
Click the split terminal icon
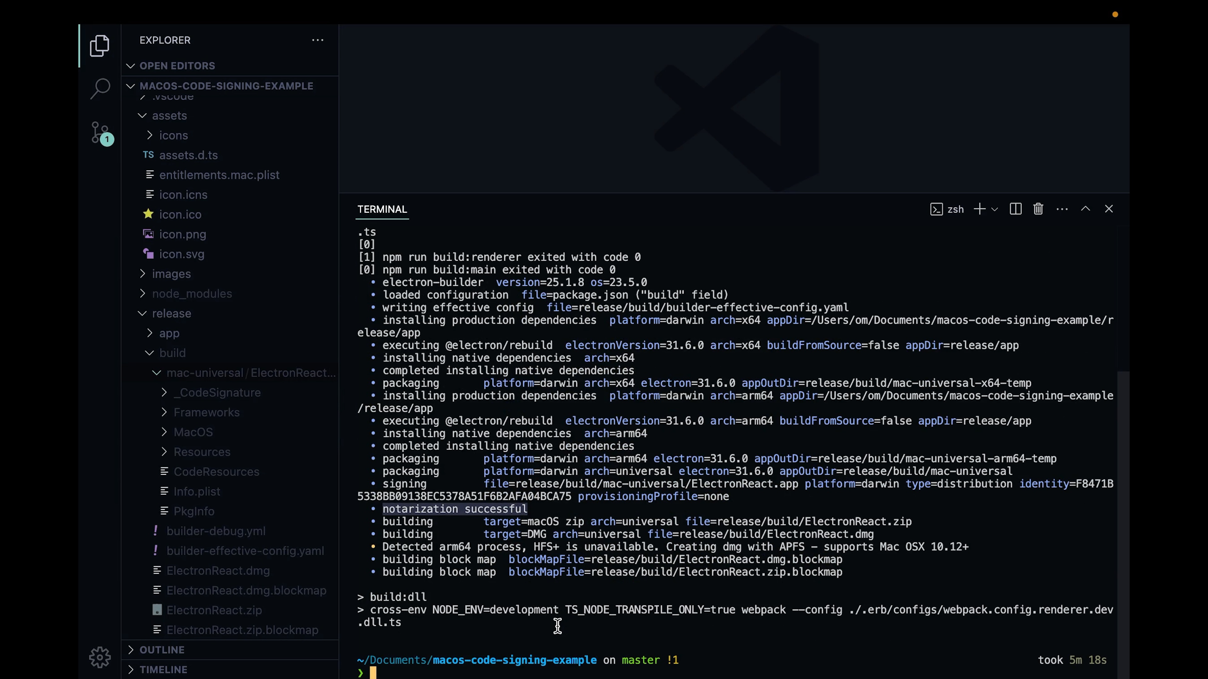(1015, 209)
